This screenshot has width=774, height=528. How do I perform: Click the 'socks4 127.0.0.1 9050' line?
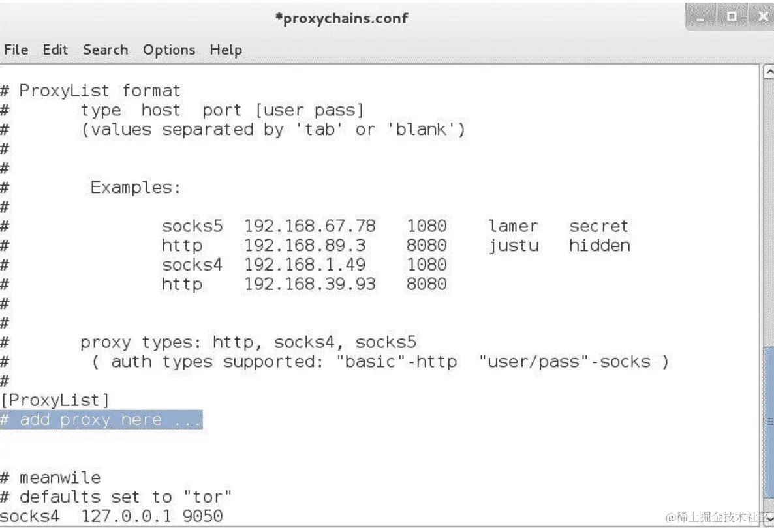(x=111, y=516)
